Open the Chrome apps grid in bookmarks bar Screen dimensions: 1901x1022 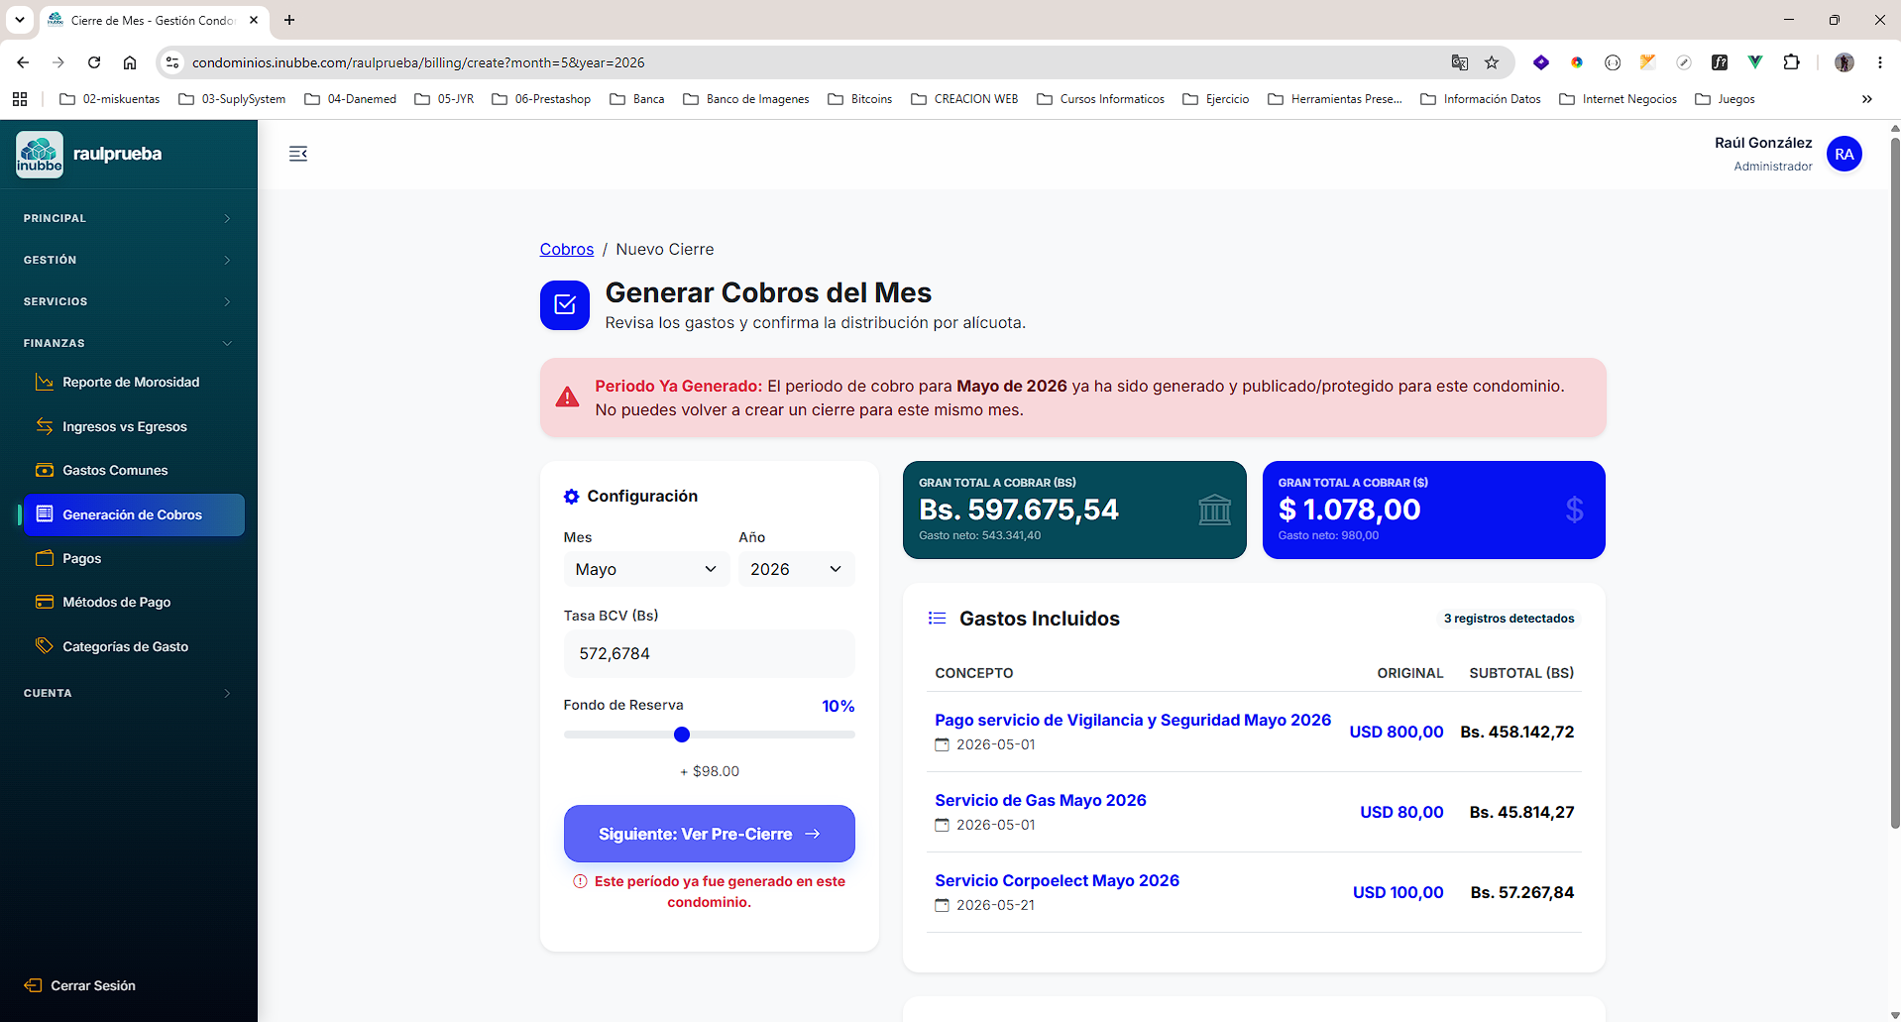pos(20,99)
